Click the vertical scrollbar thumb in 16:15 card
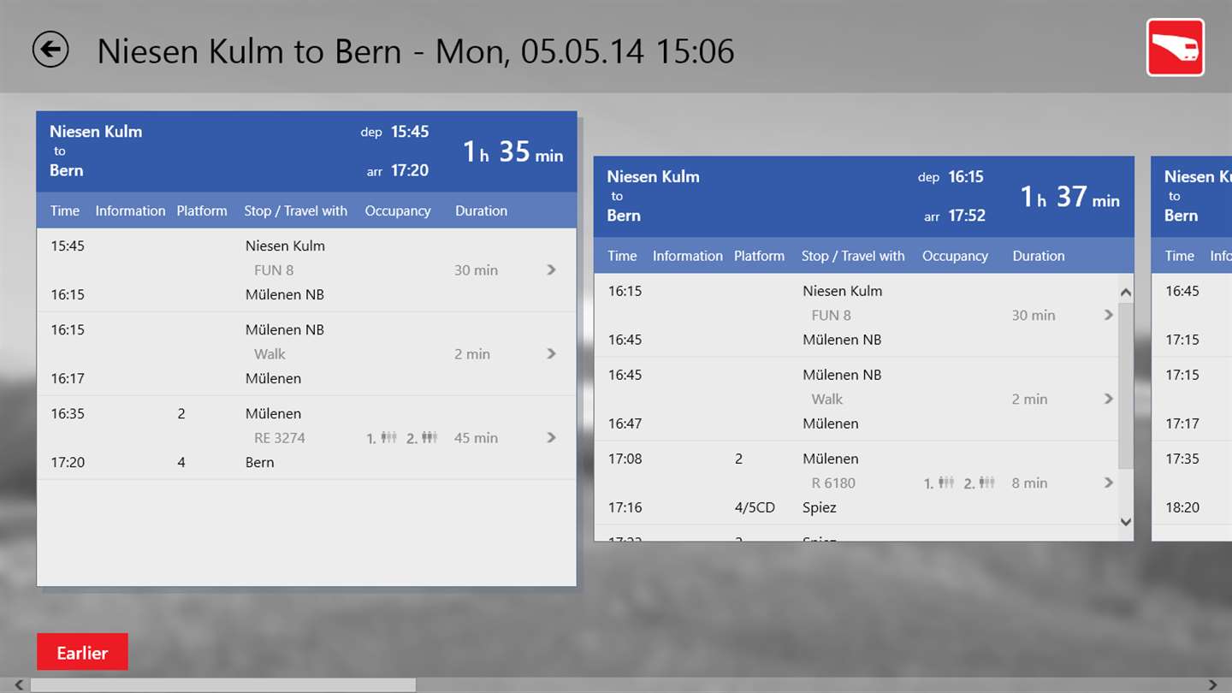 (x=1126, y=385)
